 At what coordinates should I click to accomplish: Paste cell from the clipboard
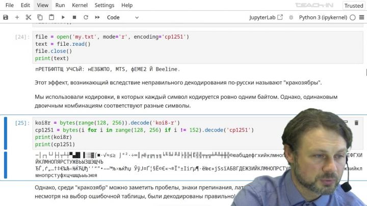51,17
